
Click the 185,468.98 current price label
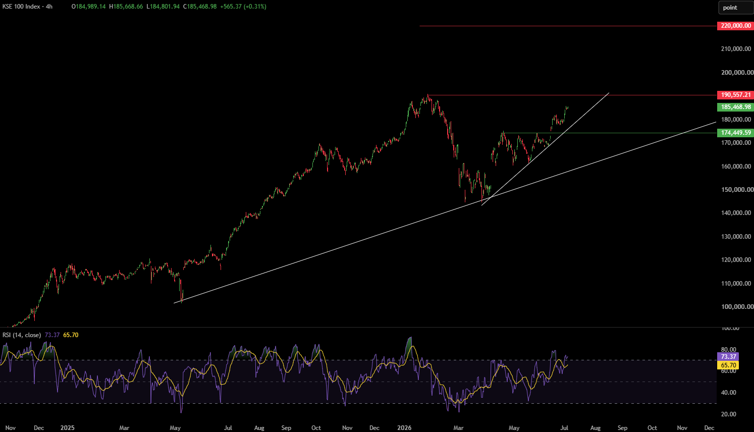[735, 107]
